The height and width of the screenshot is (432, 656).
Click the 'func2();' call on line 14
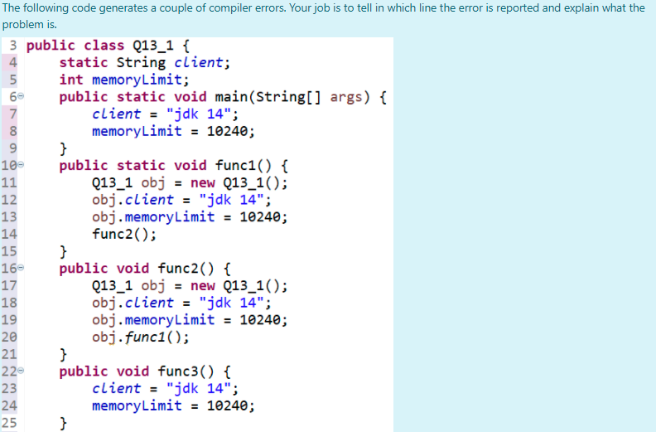click(x=124, y=234)
